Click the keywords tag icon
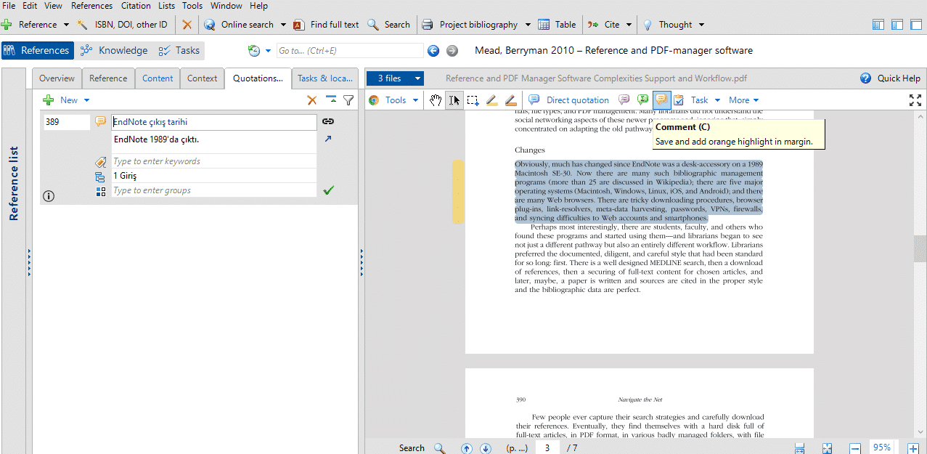The height and width of the screenshot is (454, 927). coord(101,162)
